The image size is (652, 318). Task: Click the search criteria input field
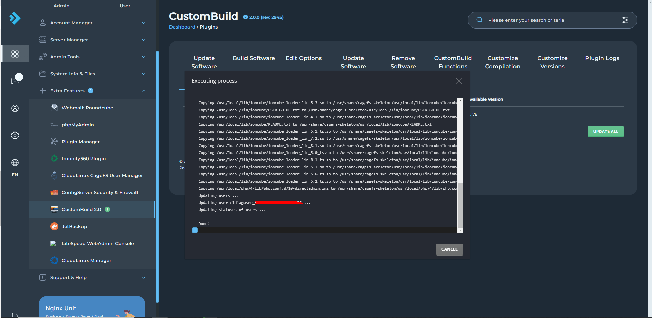coord(550,20)
